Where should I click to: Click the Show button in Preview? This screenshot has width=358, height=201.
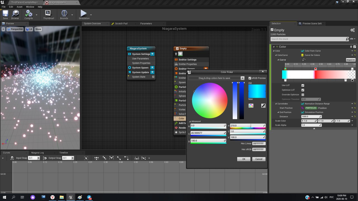(38, 29)
